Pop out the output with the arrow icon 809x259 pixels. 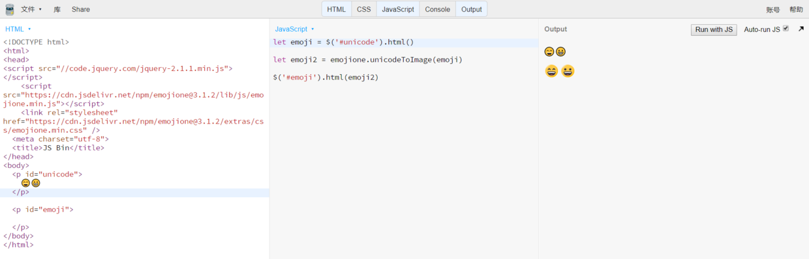[x=801, y=29]
